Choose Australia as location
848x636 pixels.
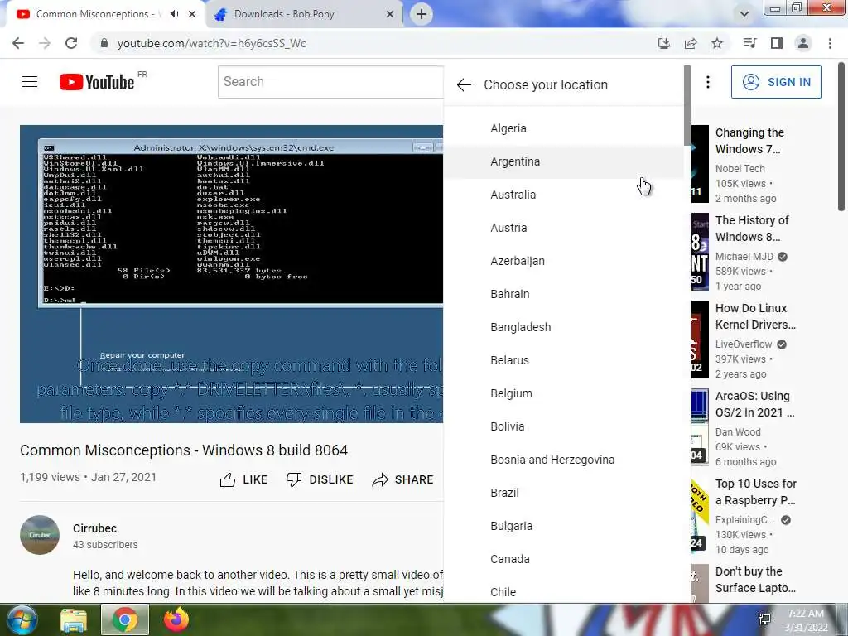pyautogui.click(x=563, y=195)
